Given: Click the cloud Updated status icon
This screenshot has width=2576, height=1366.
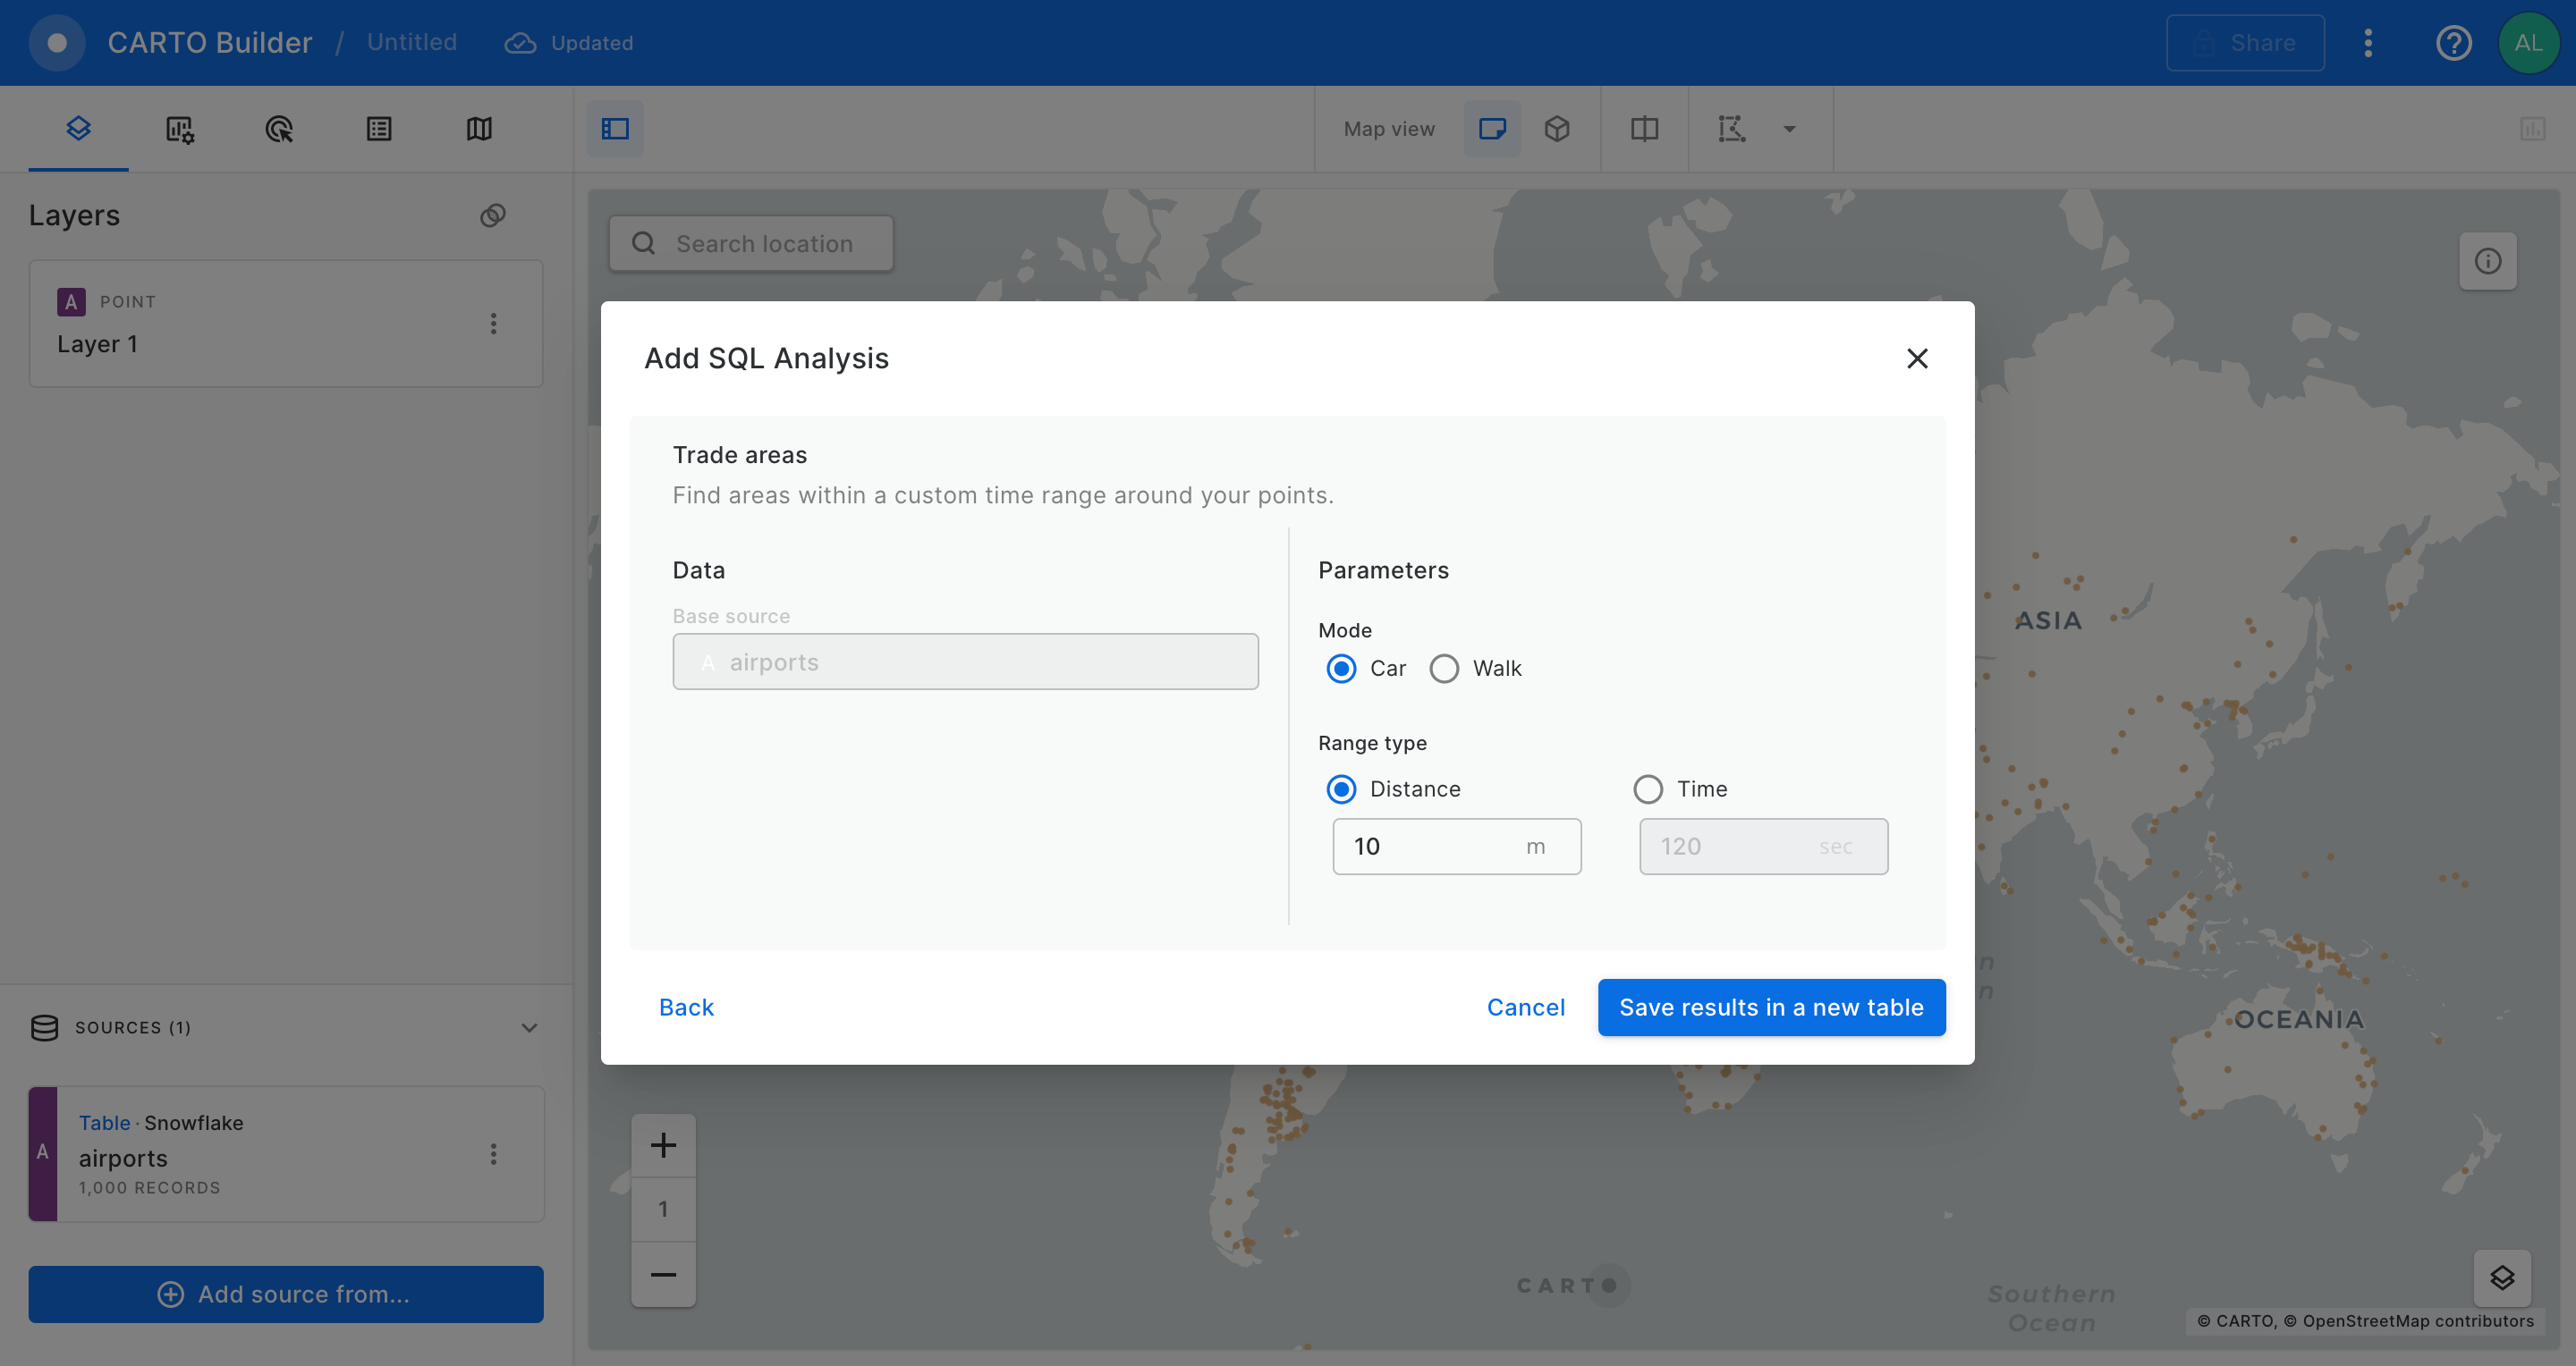Looking at the screenshot, I should point(520,43).
